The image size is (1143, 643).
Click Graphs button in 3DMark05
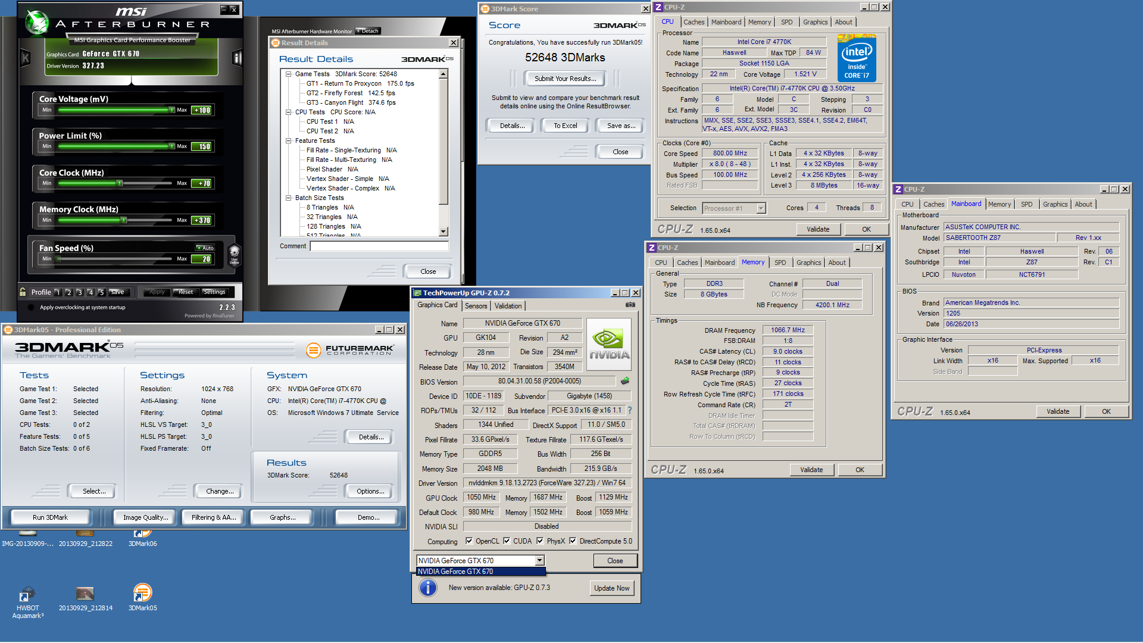(282, 517)
